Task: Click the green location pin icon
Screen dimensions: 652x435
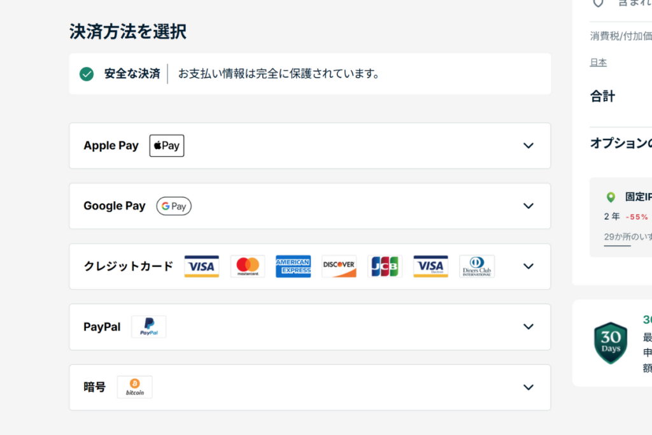Action: (x=611, y=197)
